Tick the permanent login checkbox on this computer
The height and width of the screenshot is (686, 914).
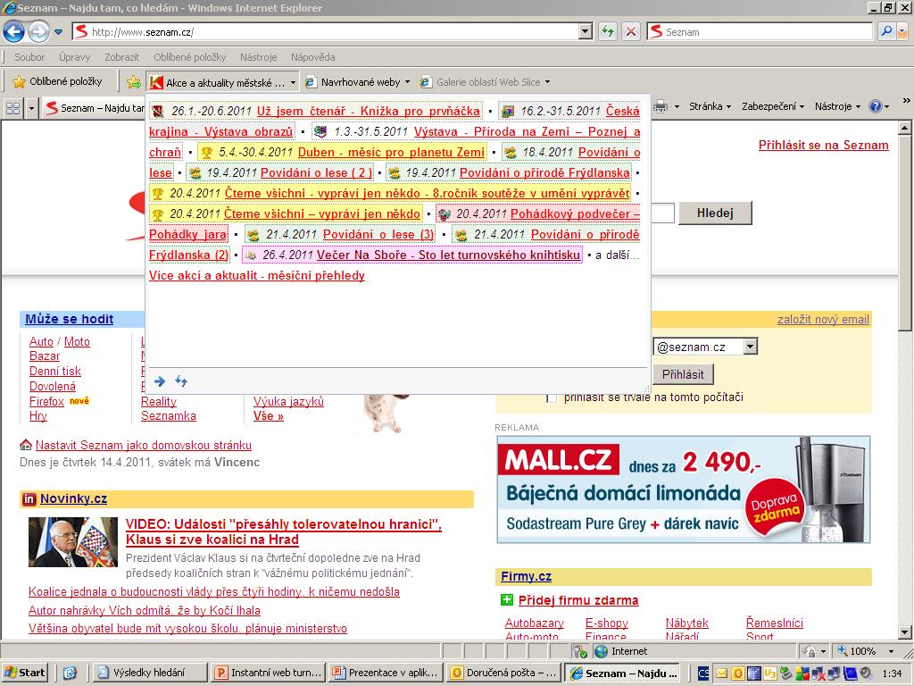552,397
